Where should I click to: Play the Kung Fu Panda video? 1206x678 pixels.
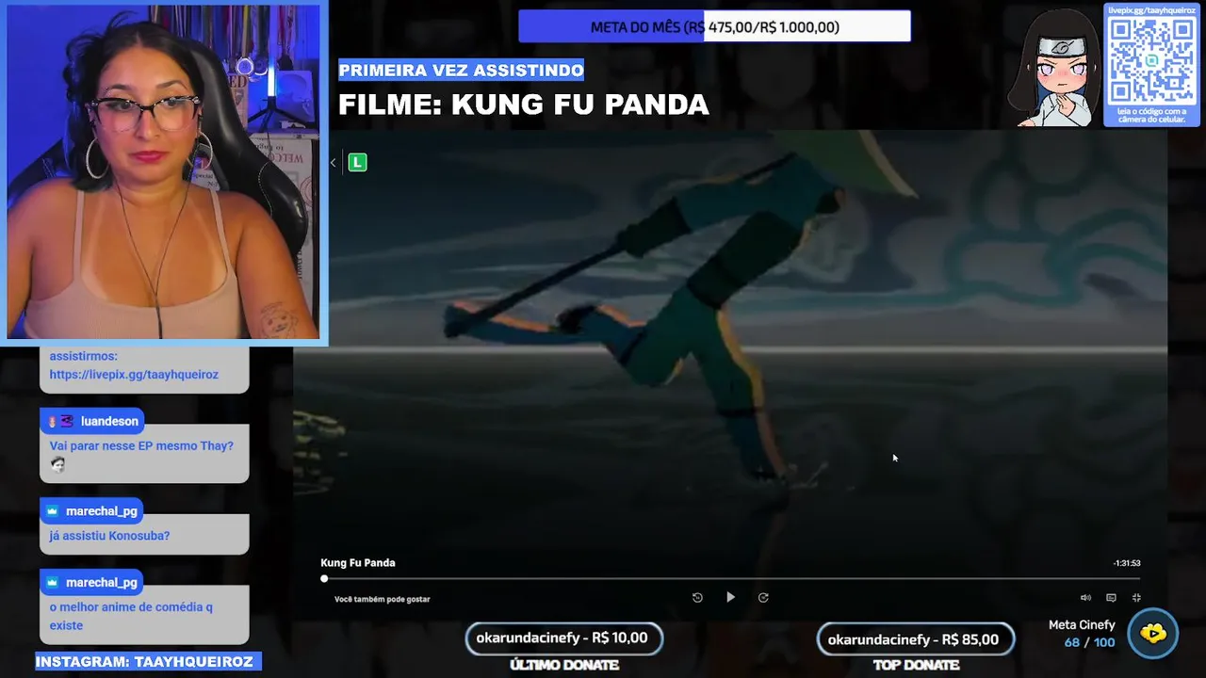[730, 597]
